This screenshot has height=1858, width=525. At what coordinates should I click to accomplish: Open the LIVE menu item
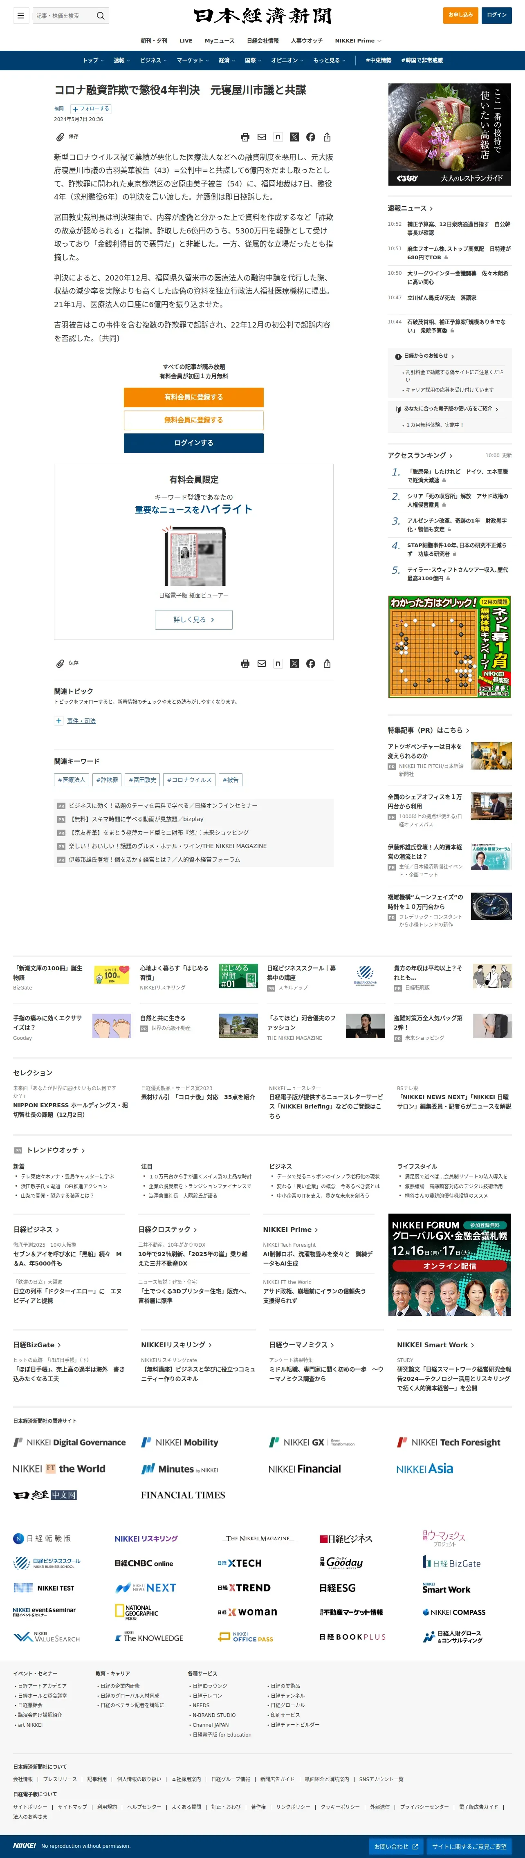186,40
